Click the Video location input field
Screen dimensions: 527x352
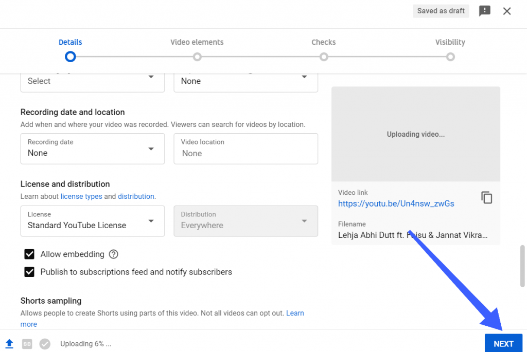point(245,153)
